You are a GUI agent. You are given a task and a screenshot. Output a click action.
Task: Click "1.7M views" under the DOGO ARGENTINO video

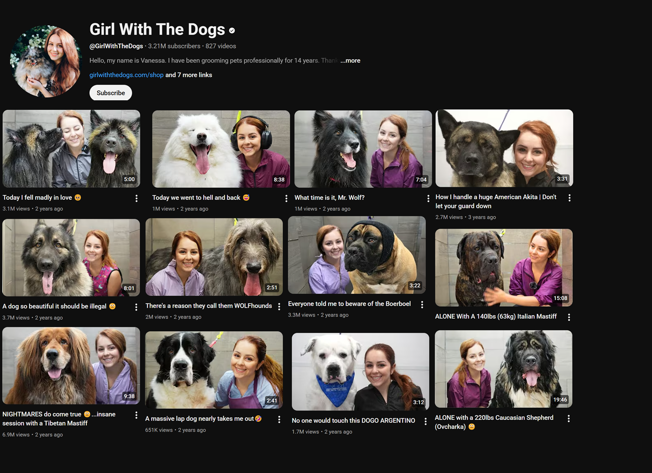(305, 432)
